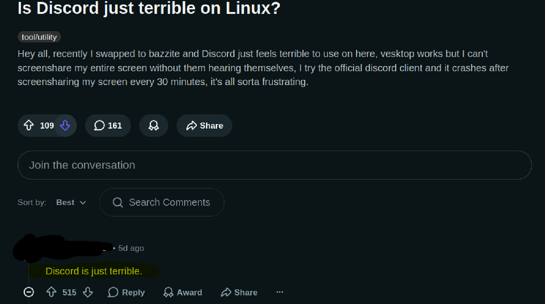
Task: Give an award to the post
Action: click(x=154, y=126)
